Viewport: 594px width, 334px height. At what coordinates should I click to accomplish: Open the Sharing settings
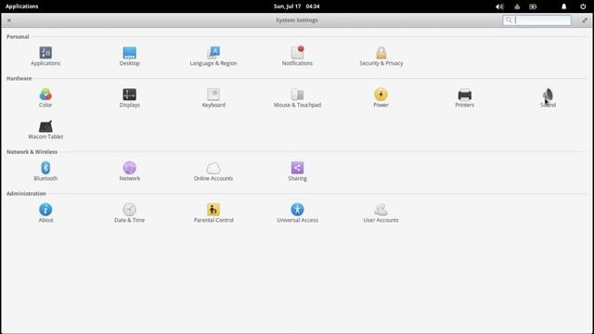click(x=297, y=171)
